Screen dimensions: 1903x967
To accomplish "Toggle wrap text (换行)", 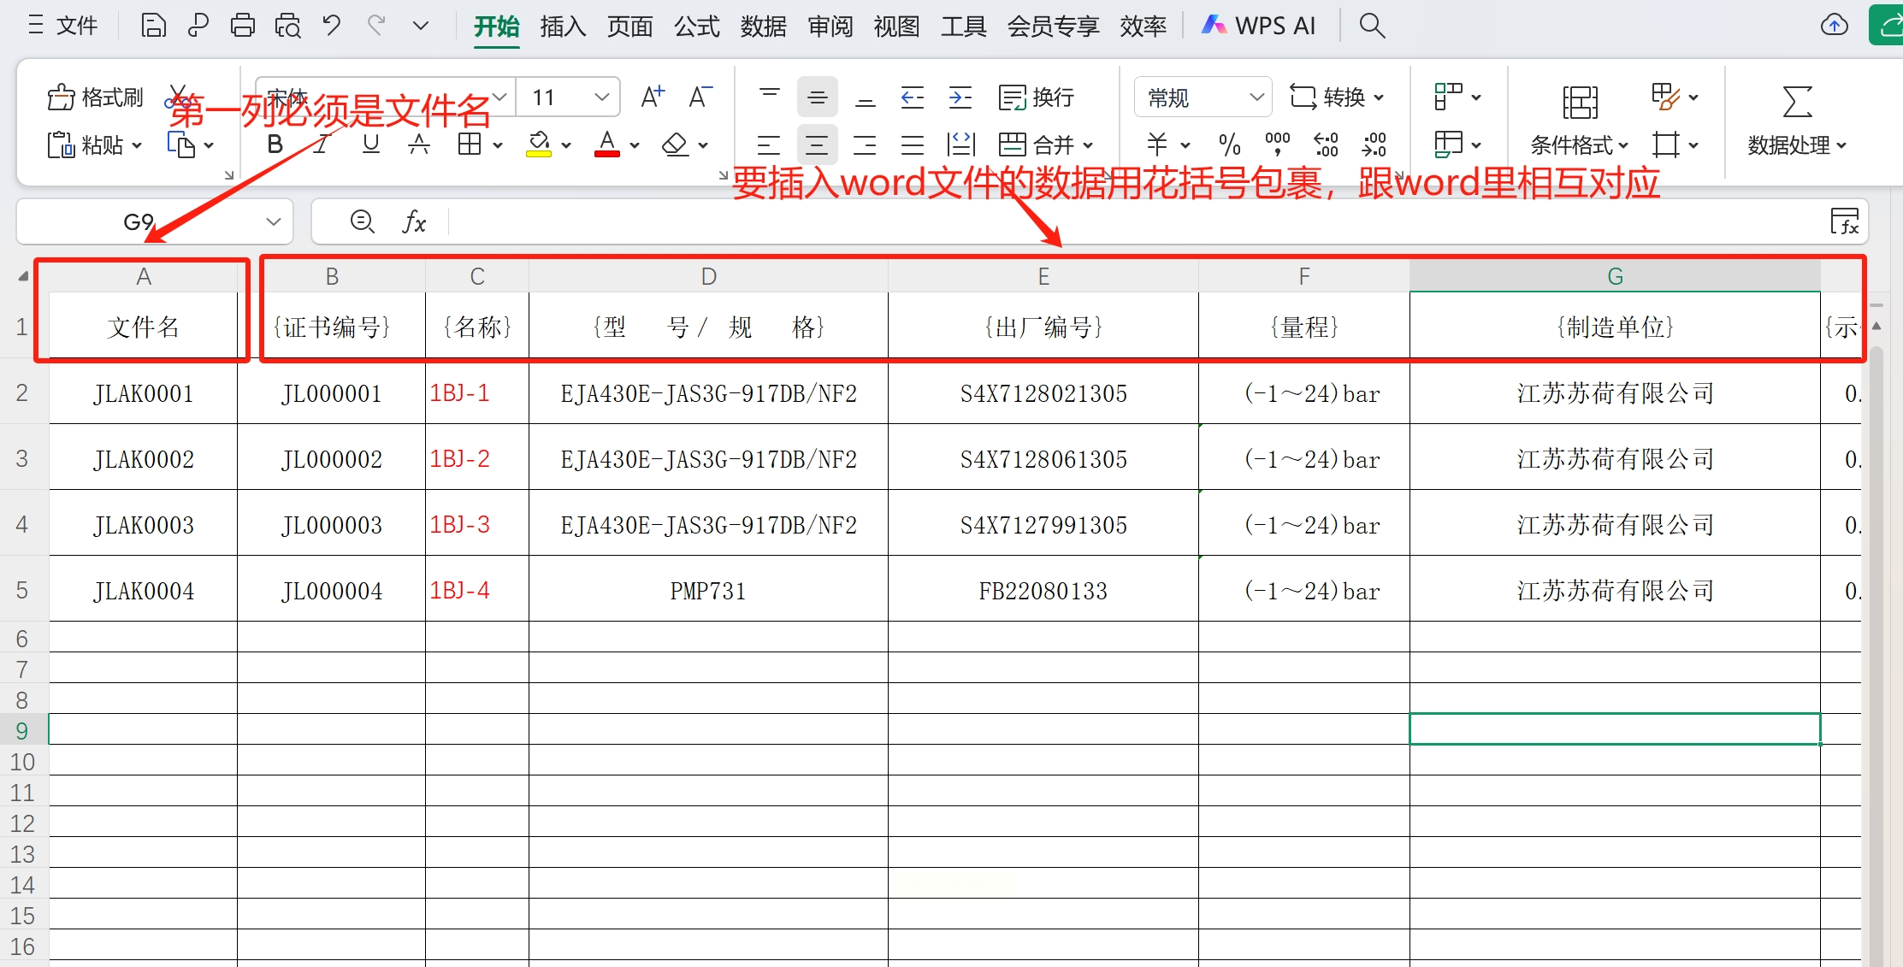I will coord(1037,97).
